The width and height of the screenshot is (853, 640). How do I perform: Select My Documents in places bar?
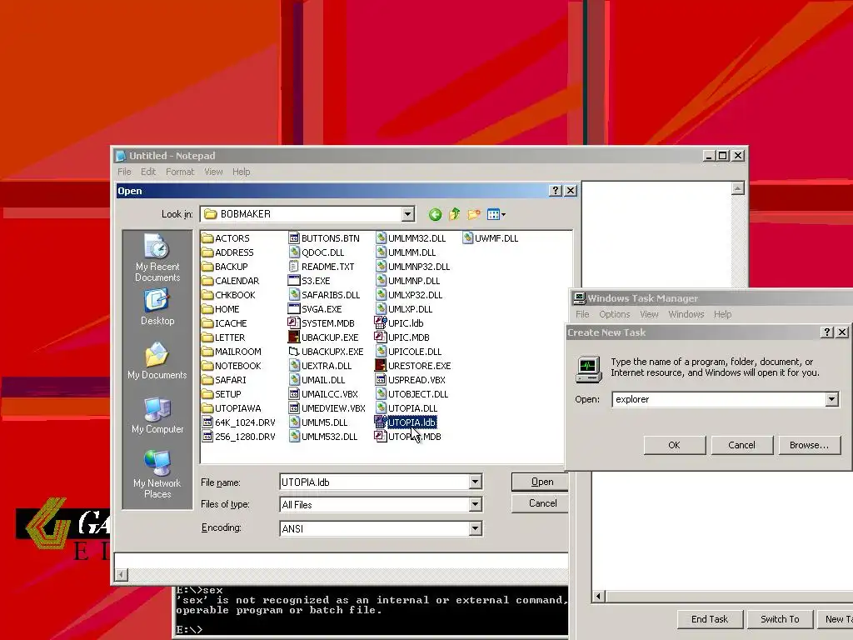(x=157, y=361)
